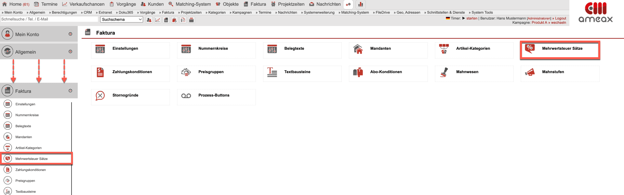Click the statistics bar chart tab icon
Image resolution: width=624 pixels, height=195 pixels.
coord(361,5)
